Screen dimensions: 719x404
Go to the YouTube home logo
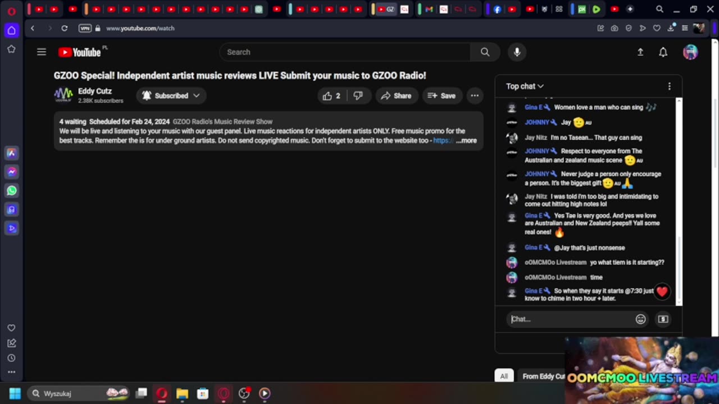pyautogui.click(x=79, y=52)
